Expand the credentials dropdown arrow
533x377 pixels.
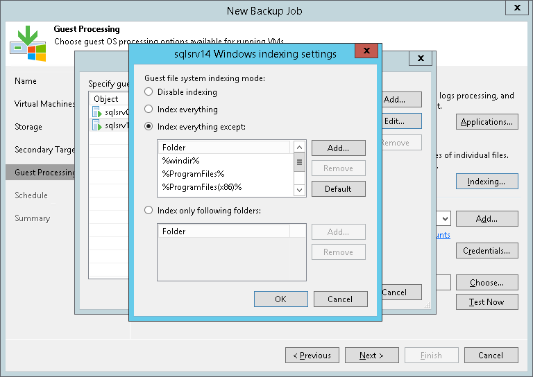point(445,219)
